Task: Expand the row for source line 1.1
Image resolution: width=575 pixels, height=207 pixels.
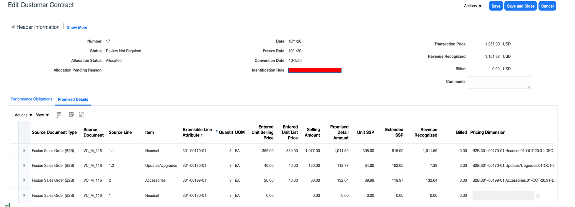Action: tap(24, 151)
